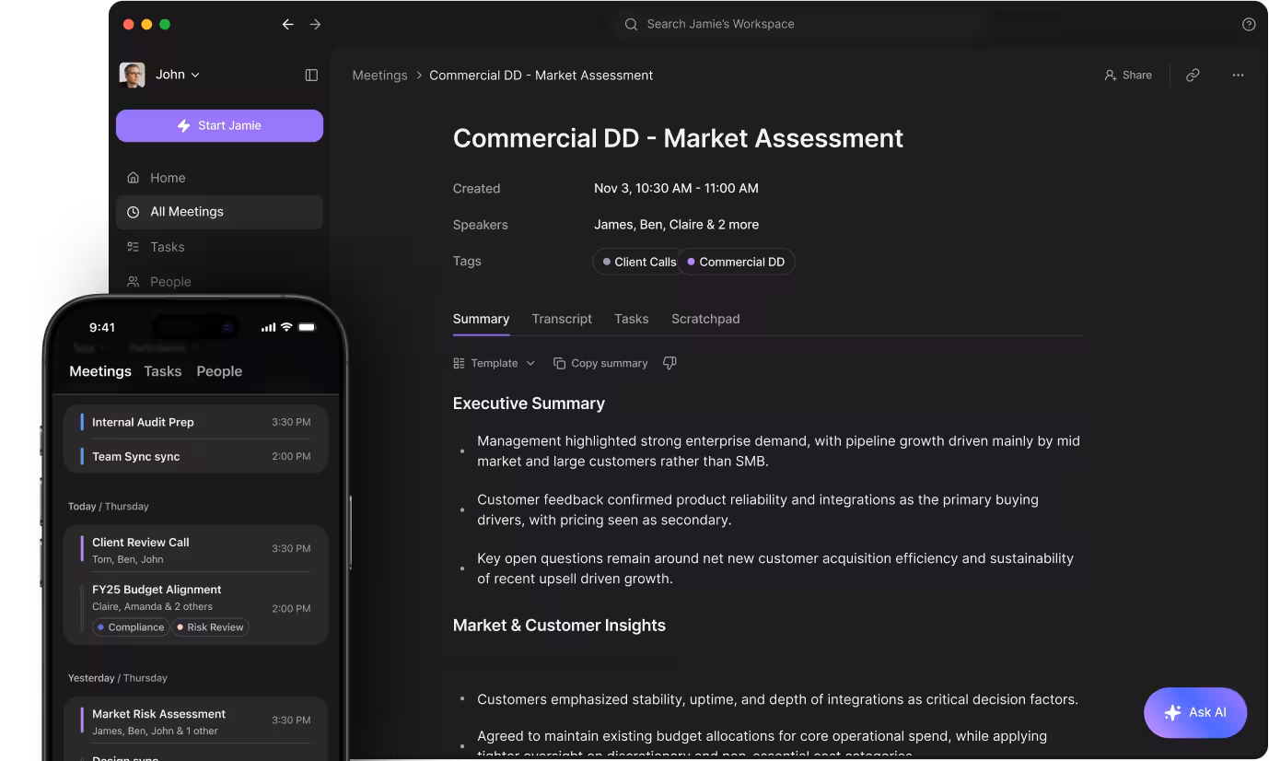Open the three-dot more options menu
This screenshot has width=1269, height=761.
click(x=1238, y=76)
